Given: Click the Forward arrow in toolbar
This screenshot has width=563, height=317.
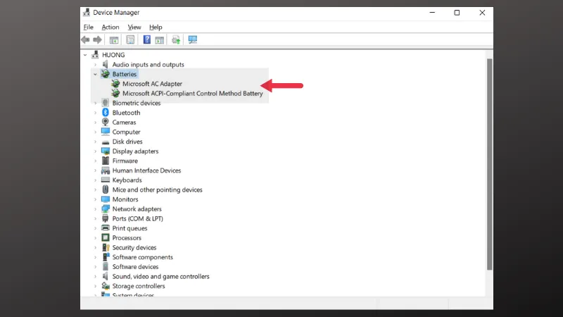Looking at the screenshot, I should (x=98, y=40).
